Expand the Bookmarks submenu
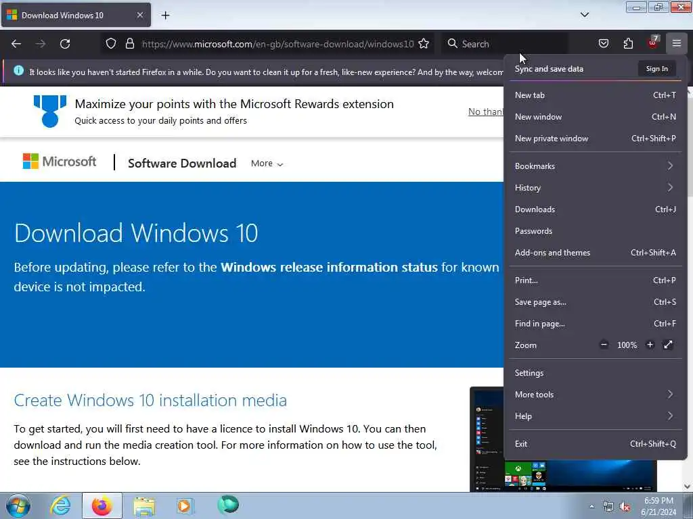 595,166
